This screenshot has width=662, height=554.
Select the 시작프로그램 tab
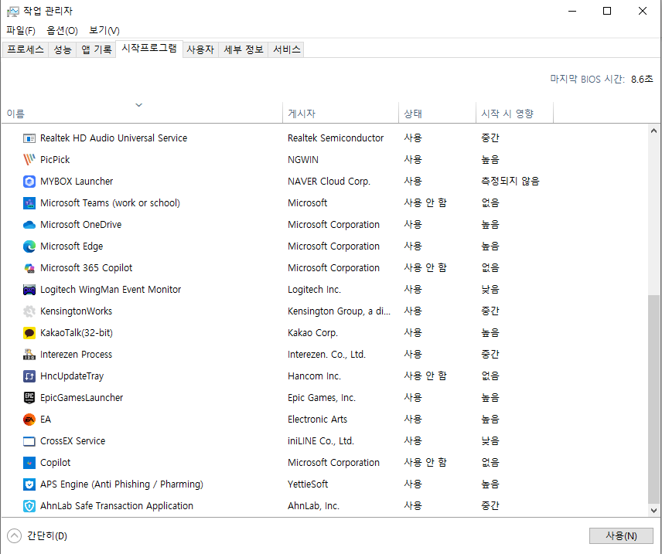(x=149, y=48)
